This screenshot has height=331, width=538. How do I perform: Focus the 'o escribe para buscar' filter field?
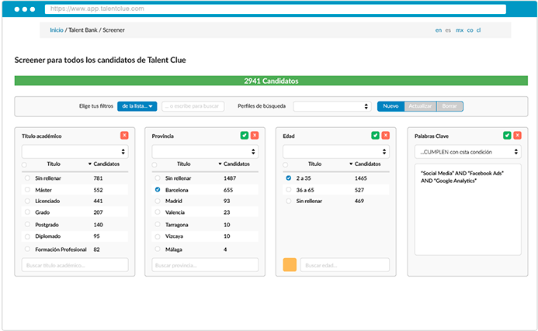point(193,106)
